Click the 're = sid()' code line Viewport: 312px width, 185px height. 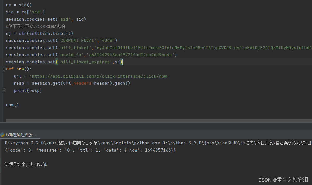click(19, 5)
